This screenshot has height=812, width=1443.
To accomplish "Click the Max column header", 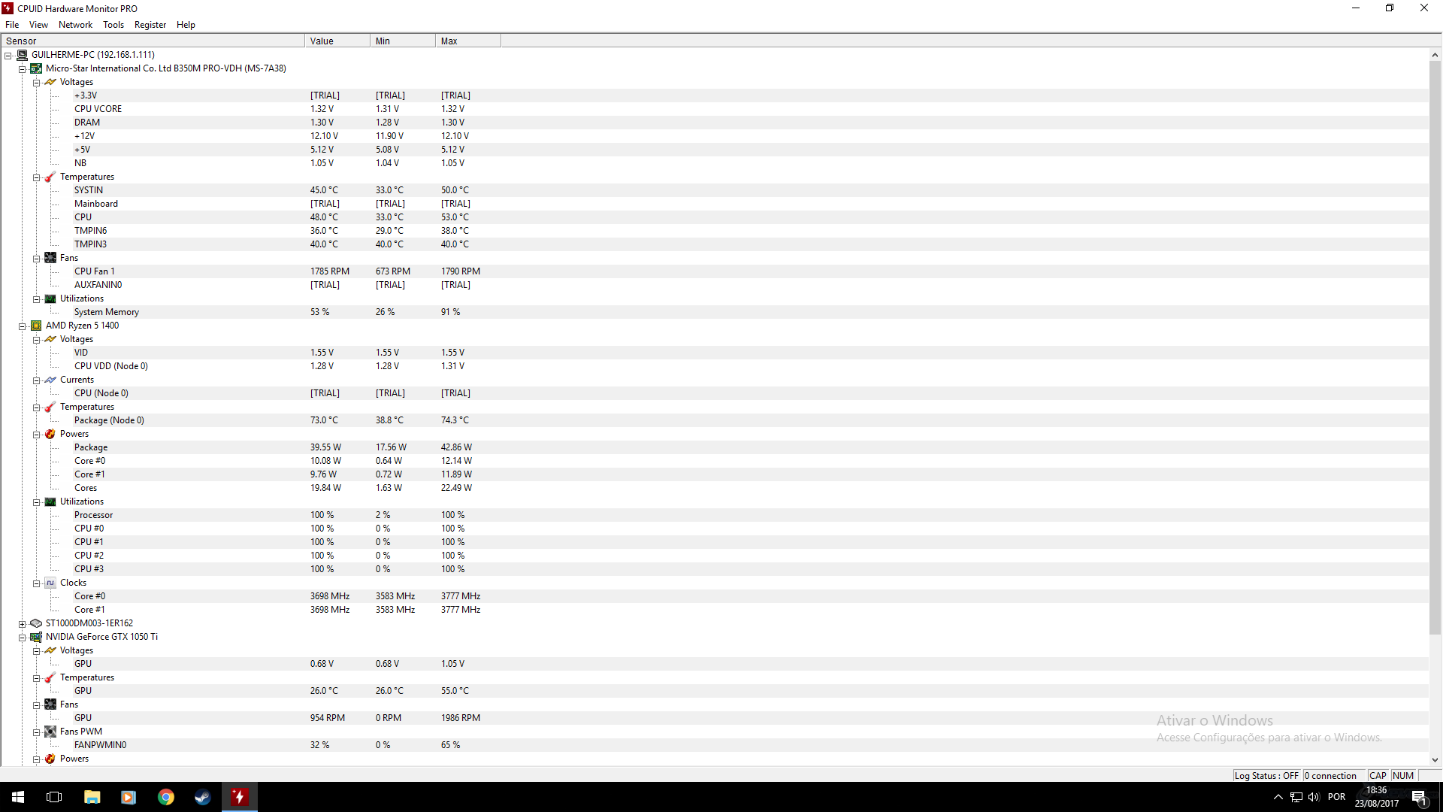I will (468, 41).
